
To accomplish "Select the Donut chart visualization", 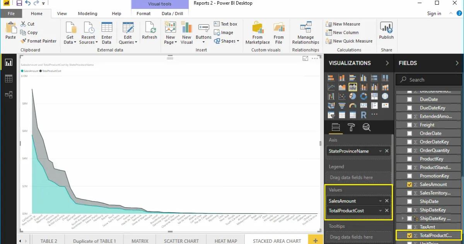I will pos(363,96).
